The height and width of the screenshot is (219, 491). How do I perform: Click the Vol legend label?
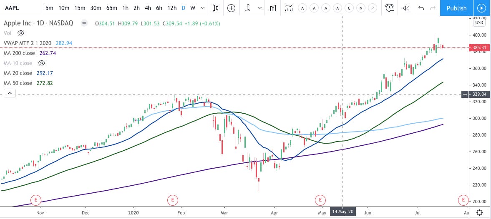(x=8, y=33)
